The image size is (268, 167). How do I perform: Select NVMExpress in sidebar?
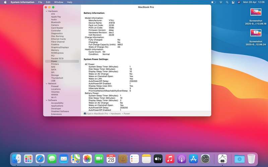(x=57, y=53)
